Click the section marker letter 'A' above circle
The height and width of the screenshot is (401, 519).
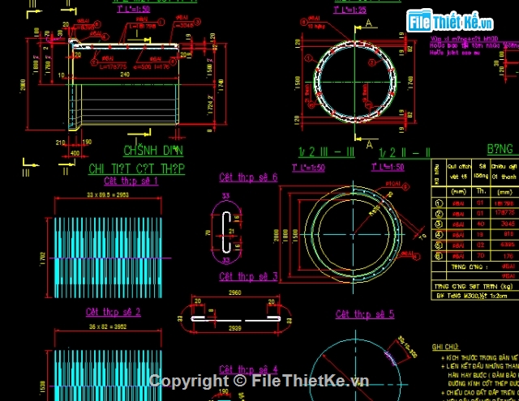(x=369, y=23)
